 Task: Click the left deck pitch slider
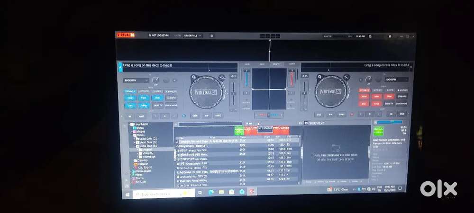coord(233,92)
